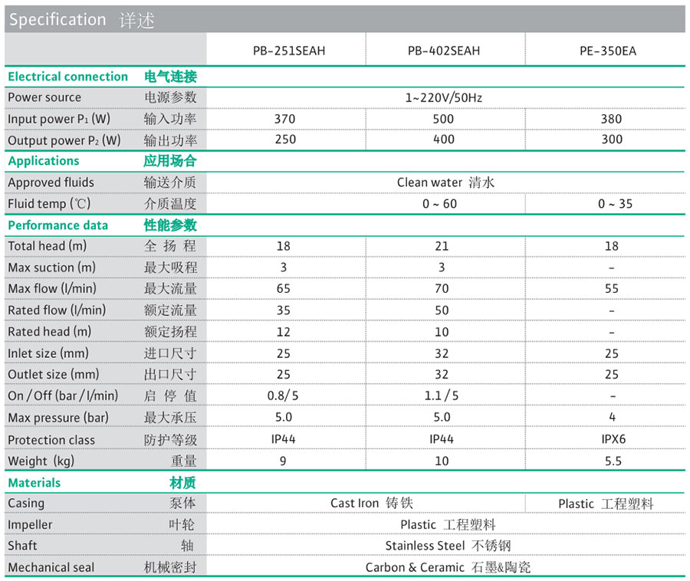This screenshot has height=581, width=690.
Task: Click the Materials section heading
Action: tap(34, 483)
